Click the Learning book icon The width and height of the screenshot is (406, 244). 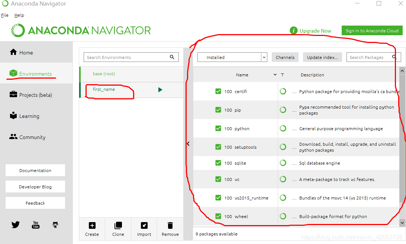pyautogui.click(x=13, y=115)
